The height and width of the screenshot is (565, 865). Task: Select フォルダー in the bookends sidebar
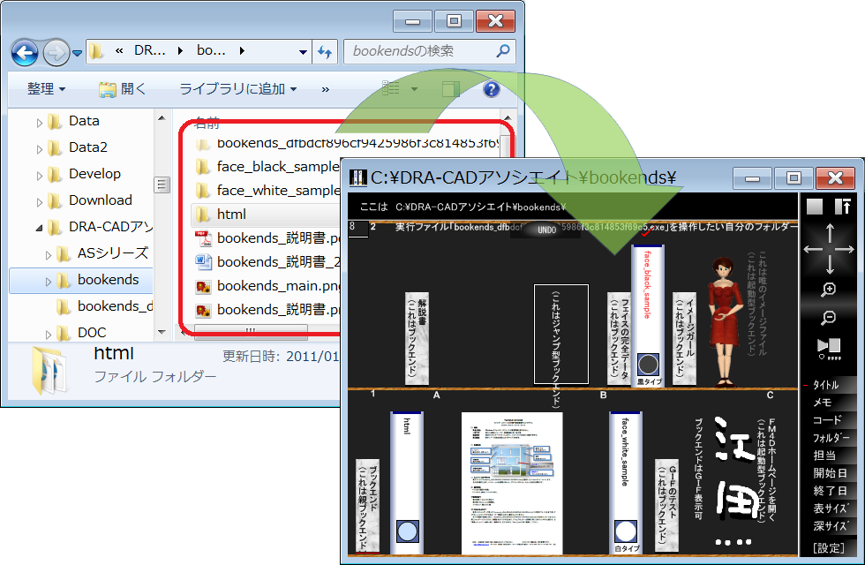coord(831,438)
